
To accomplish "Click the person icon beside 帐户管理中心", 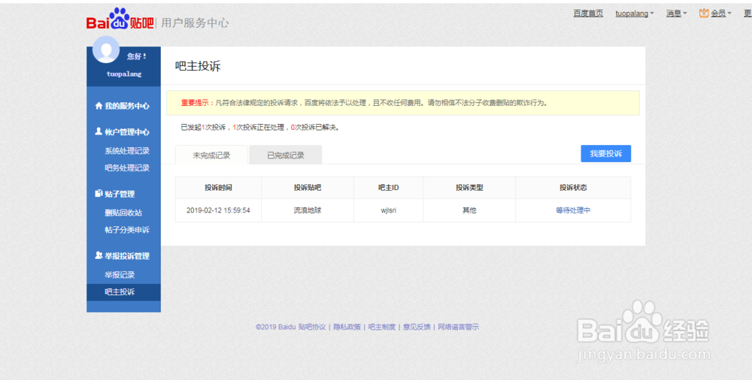I will tap(99, 131).
